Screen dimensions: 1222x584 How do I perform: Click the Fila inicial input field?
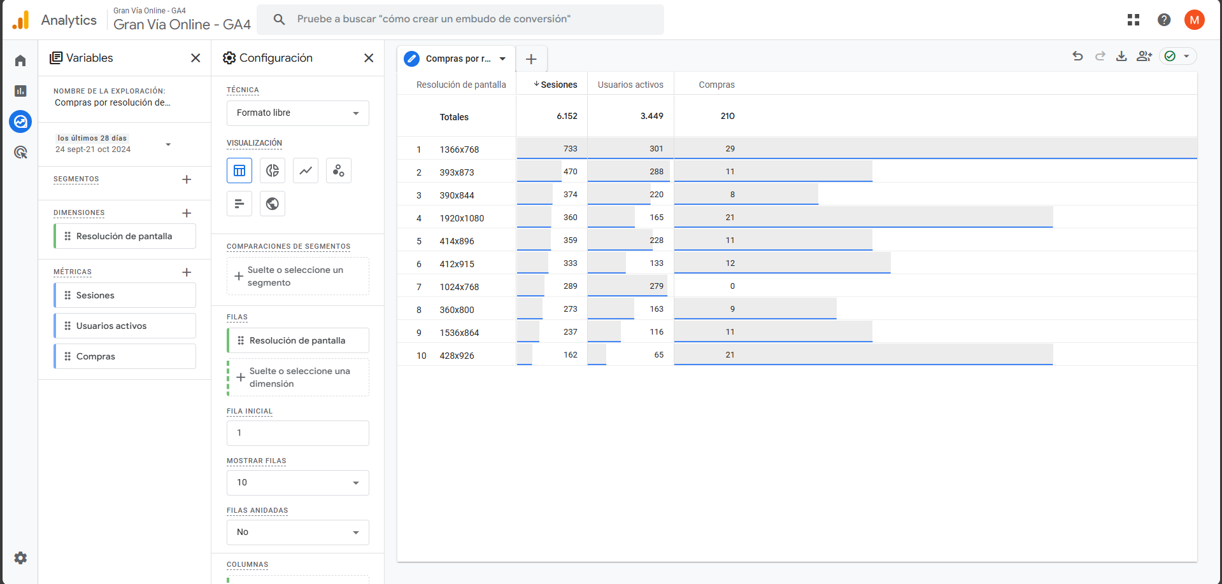pyautogui.click(x=297, y=433)
